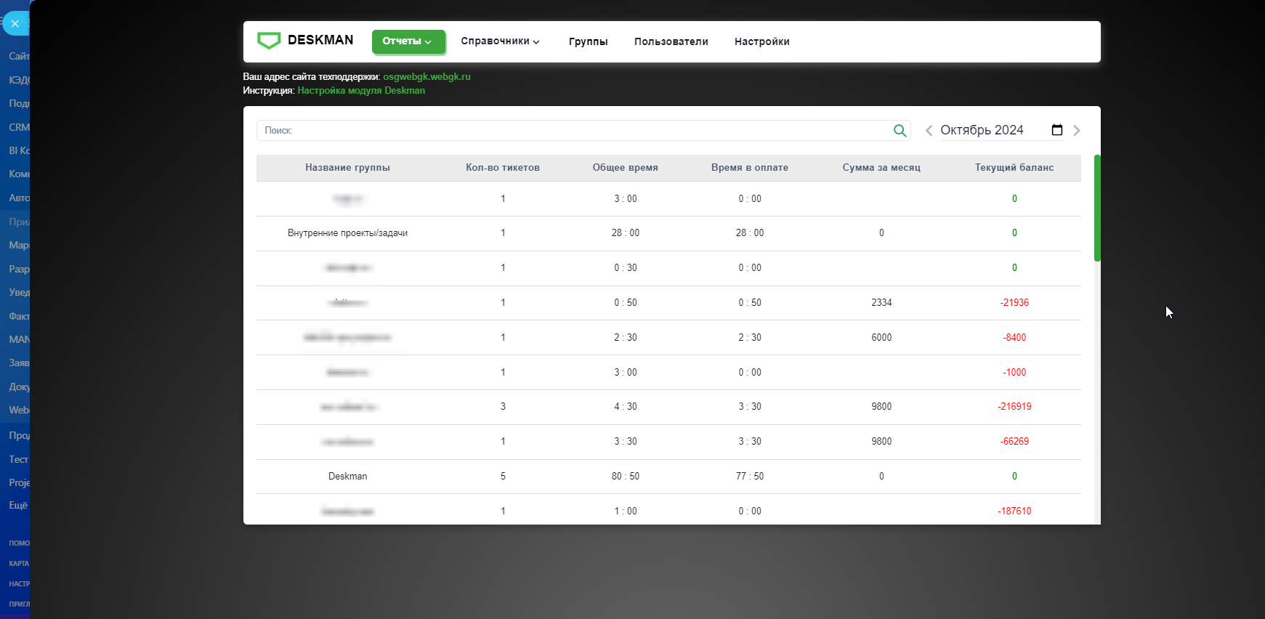Viewport: 1265px width, 619px height.
Task: Open the osgwebgk.webgk.ru support link
Action: (427, 77)
